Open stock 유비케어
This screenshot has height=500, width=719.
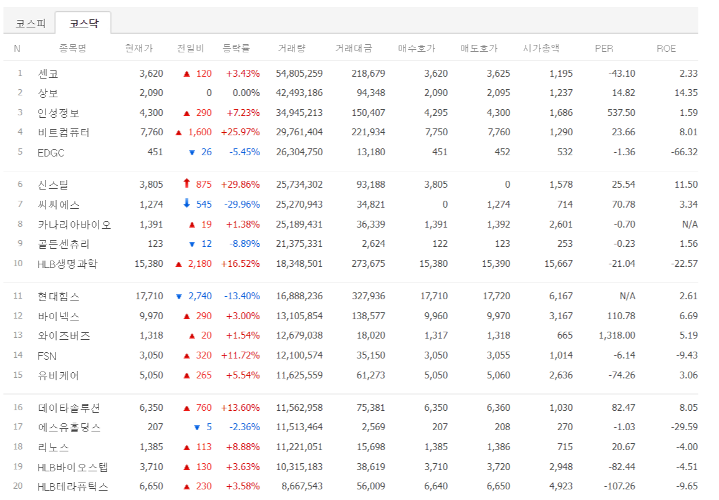coord(58,375)
